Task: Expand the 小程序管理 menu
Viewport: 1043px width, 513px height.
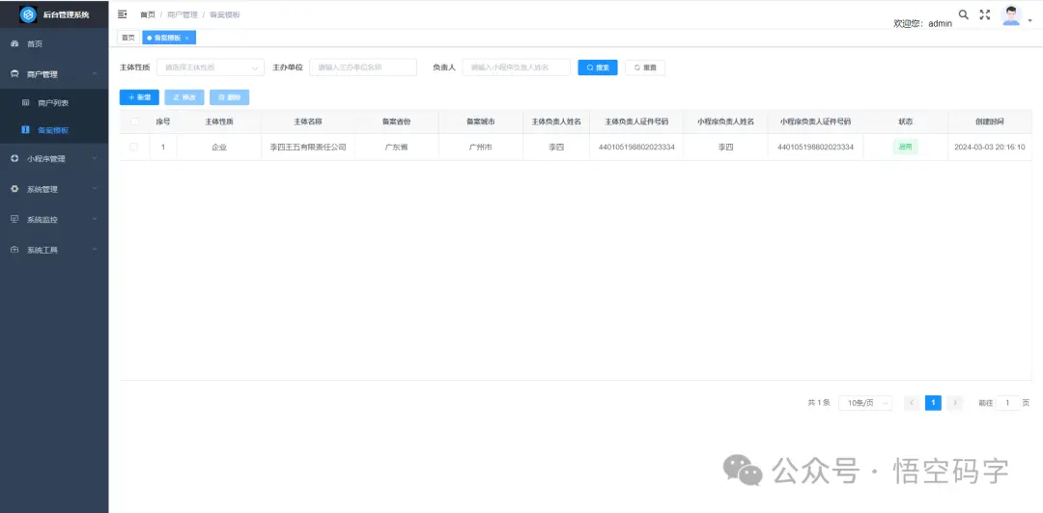Action: [x=54, y=159]
